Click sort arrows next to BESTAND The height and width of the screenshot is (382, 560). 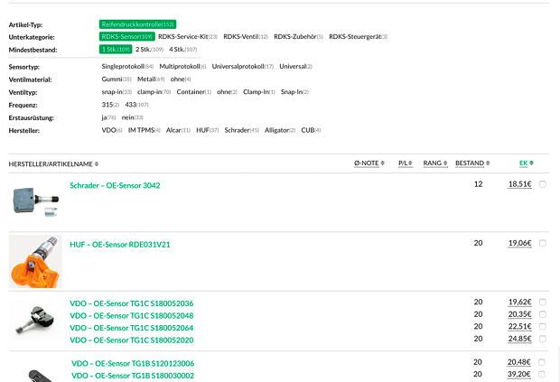coord(488,163)
